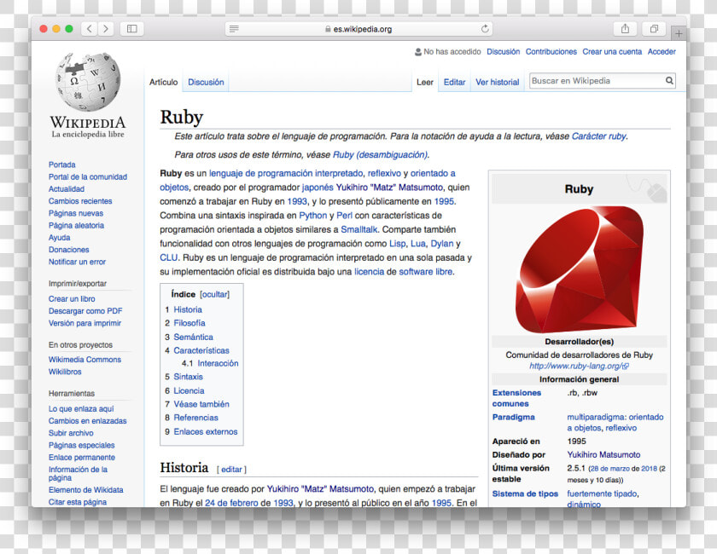The image size is (717, 554).
Task: Click the Wikipedia globe logo
Action: (x=88, y=82)
